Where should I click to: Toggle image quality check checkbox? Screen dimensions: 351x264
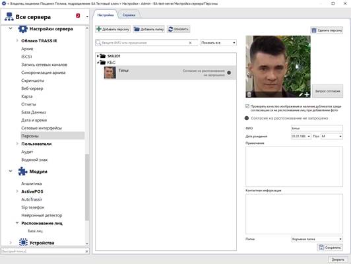pos(247,106)
